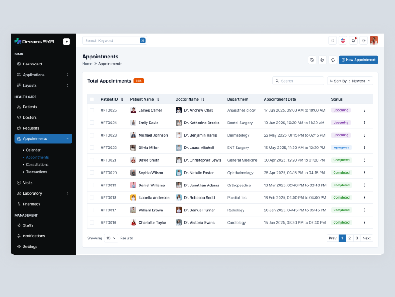Open Doctors in the sidebar
The width and height of the screenshot is (395, 297).
pyautogui.click(x=43, y=117)
